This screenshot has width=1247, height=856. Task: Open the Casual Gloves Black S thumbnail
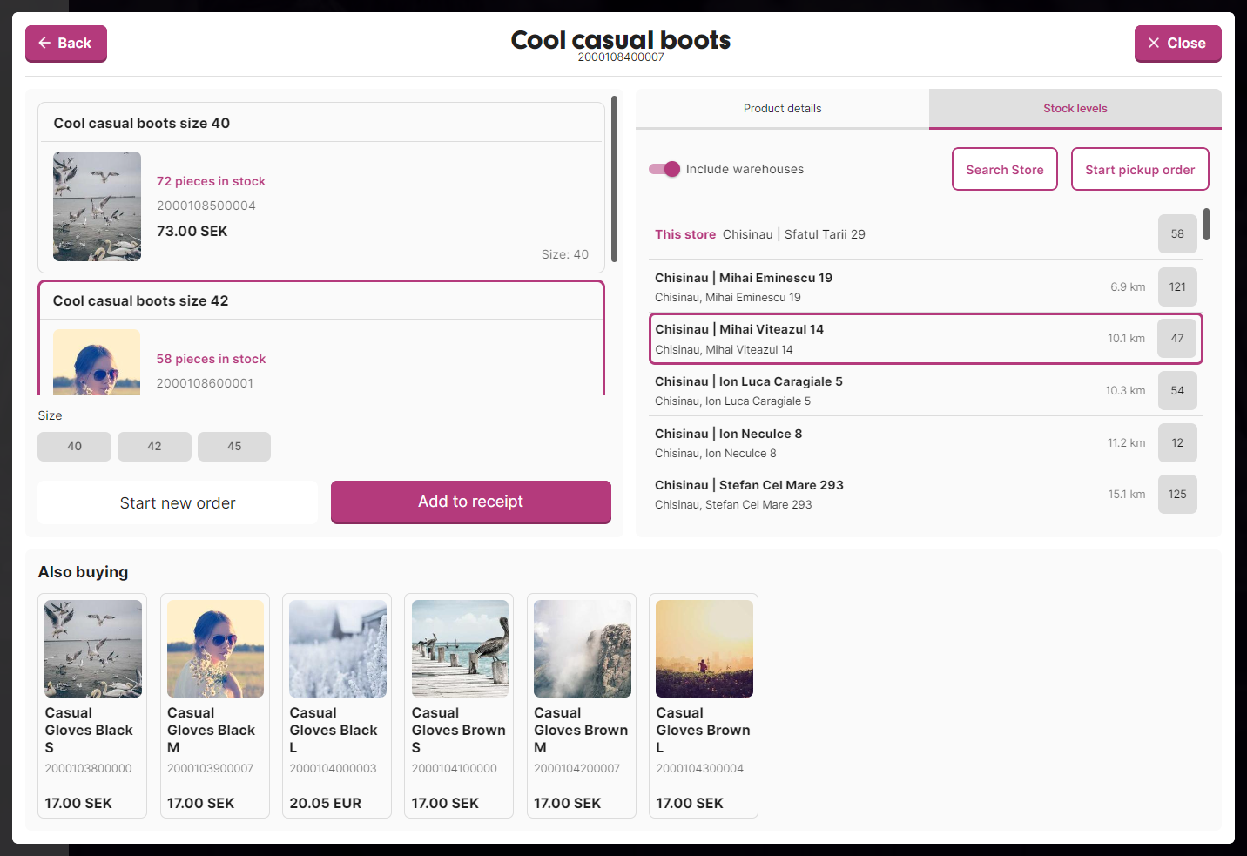click(93, 649)
